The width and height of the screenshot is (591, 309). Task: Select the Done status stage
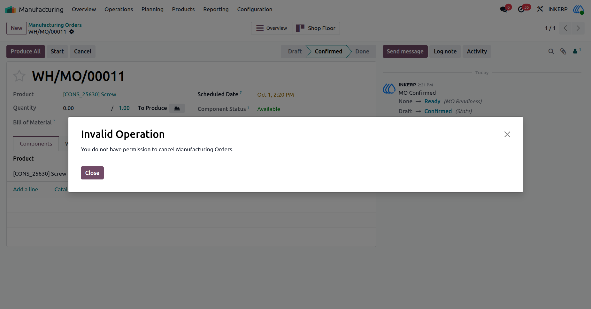click(362, 51)
